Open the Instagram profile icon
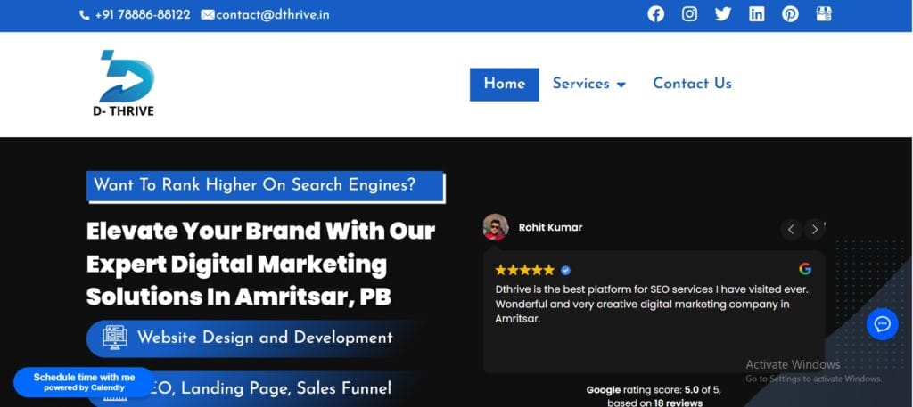The image size is (913, 407). pyautogui.click(x=689, y=14)
